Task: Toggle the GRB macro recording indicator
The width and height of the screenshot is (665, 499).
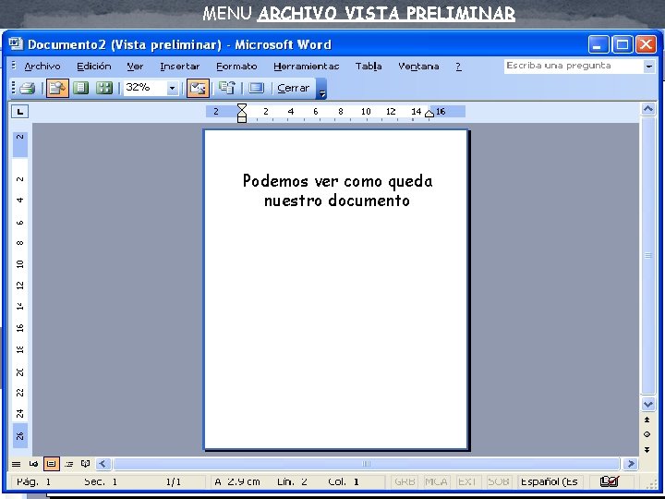Action: click(x=405, y=482)
